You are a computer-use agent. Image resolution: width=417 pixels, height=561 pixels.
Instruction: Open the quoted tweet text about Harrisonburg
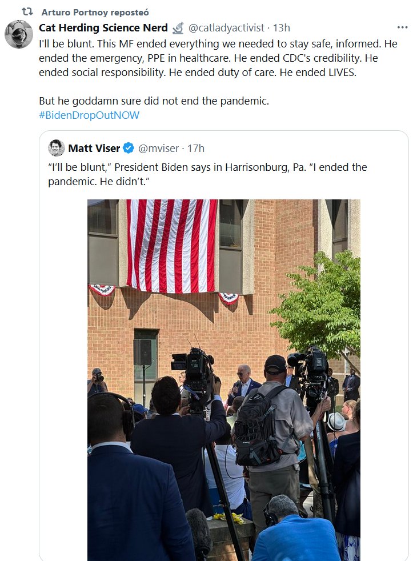[207, 174]
